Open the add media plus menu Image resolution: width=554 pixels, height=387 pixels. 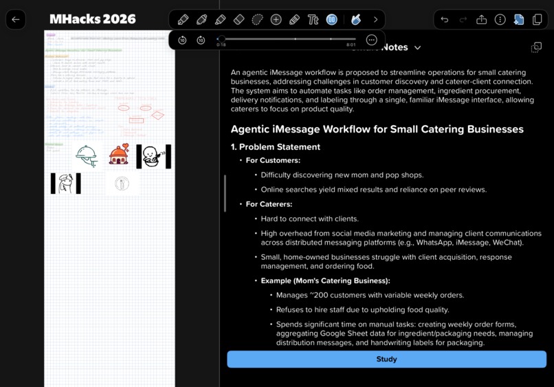coord(276,19)
